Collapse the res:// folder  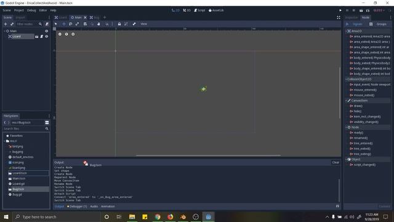(x=4, y=141)
